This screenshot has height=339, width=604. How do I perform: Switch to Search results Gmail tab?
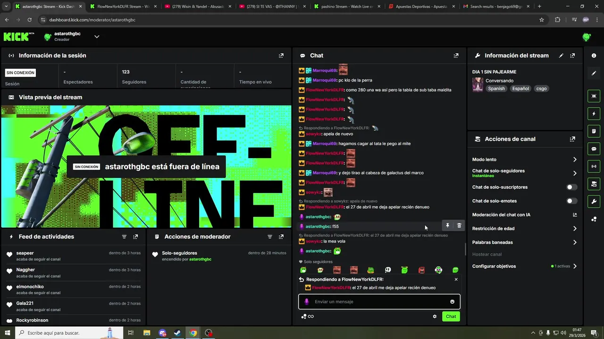497,7
